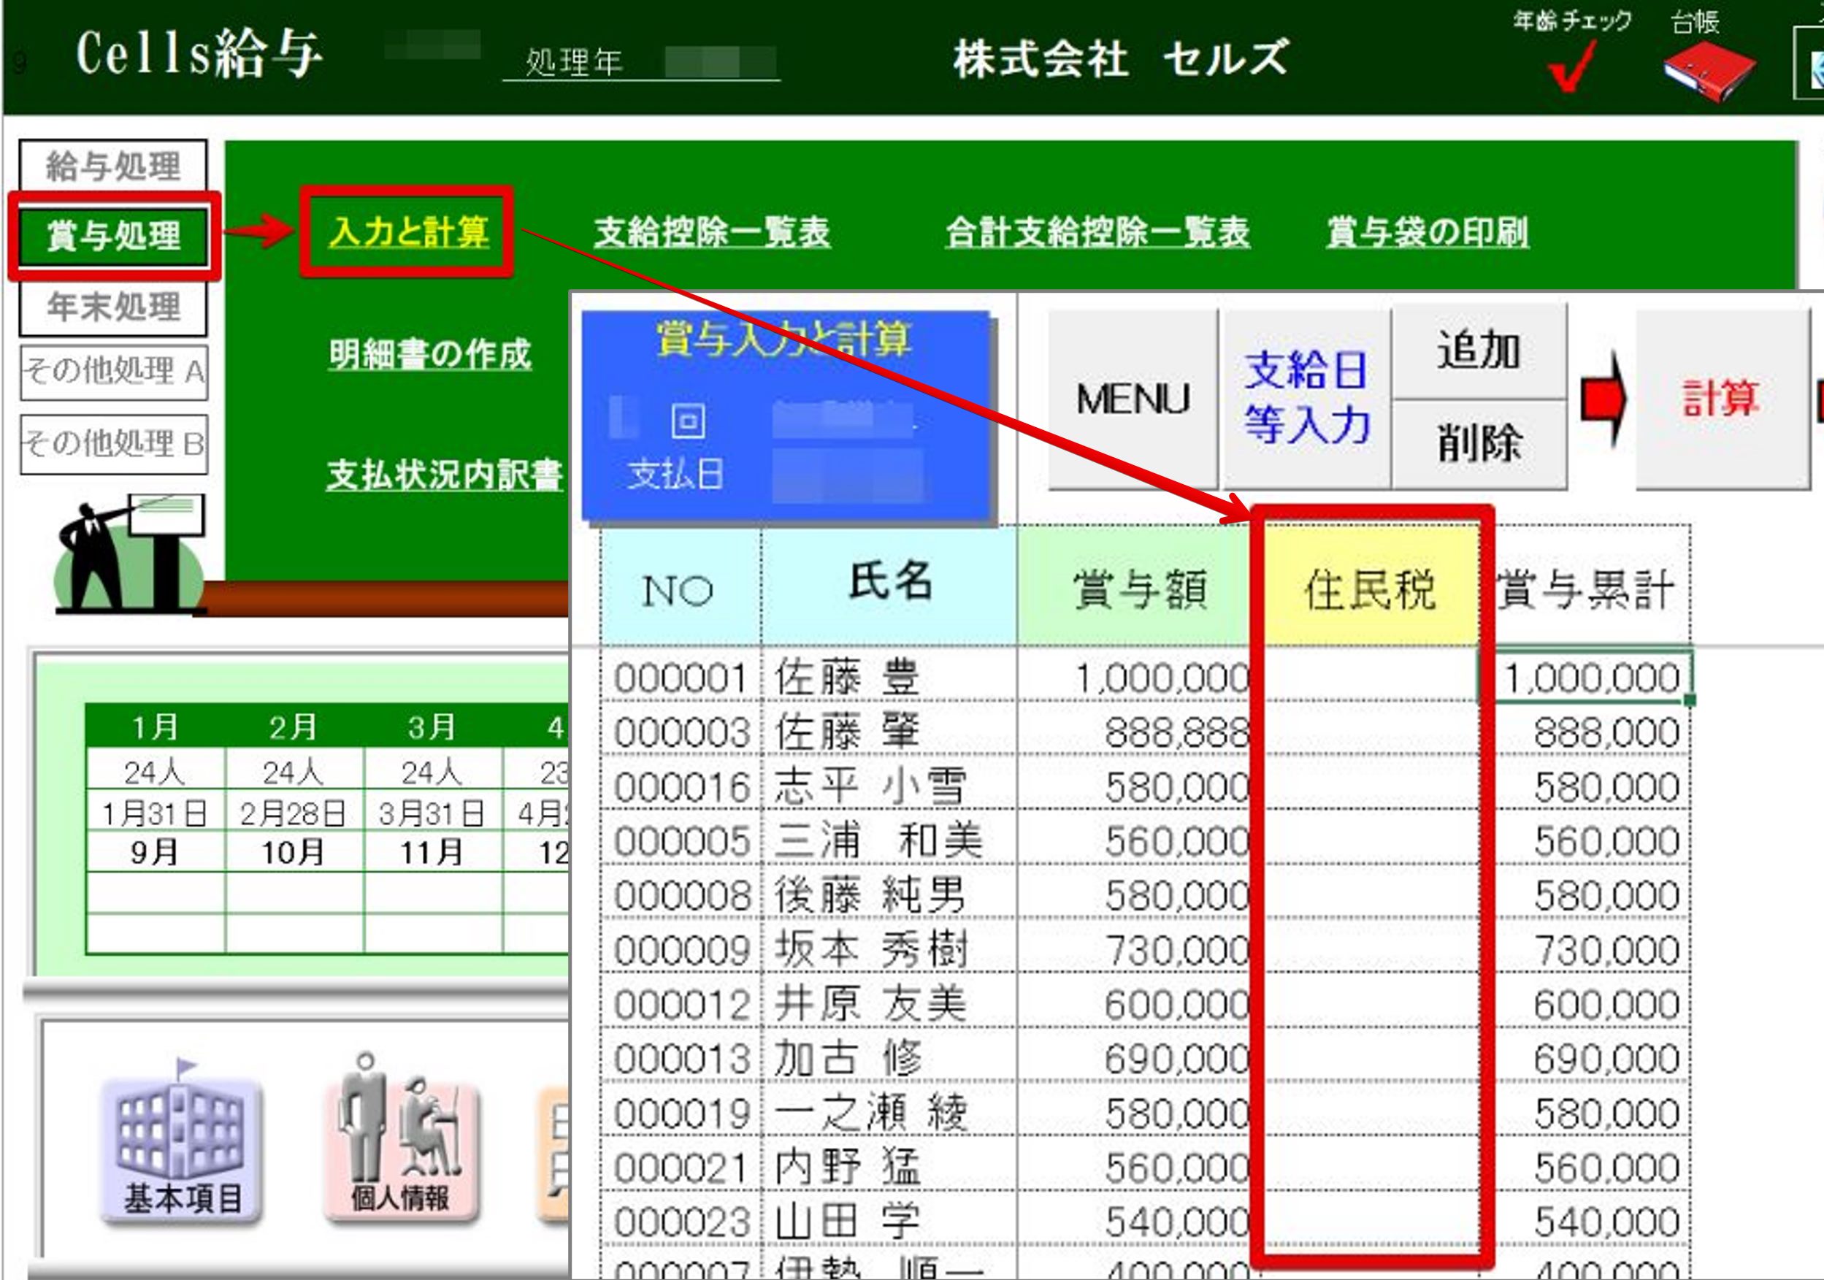Select the 給与処理 menu tab

click(x=112, y=167)
